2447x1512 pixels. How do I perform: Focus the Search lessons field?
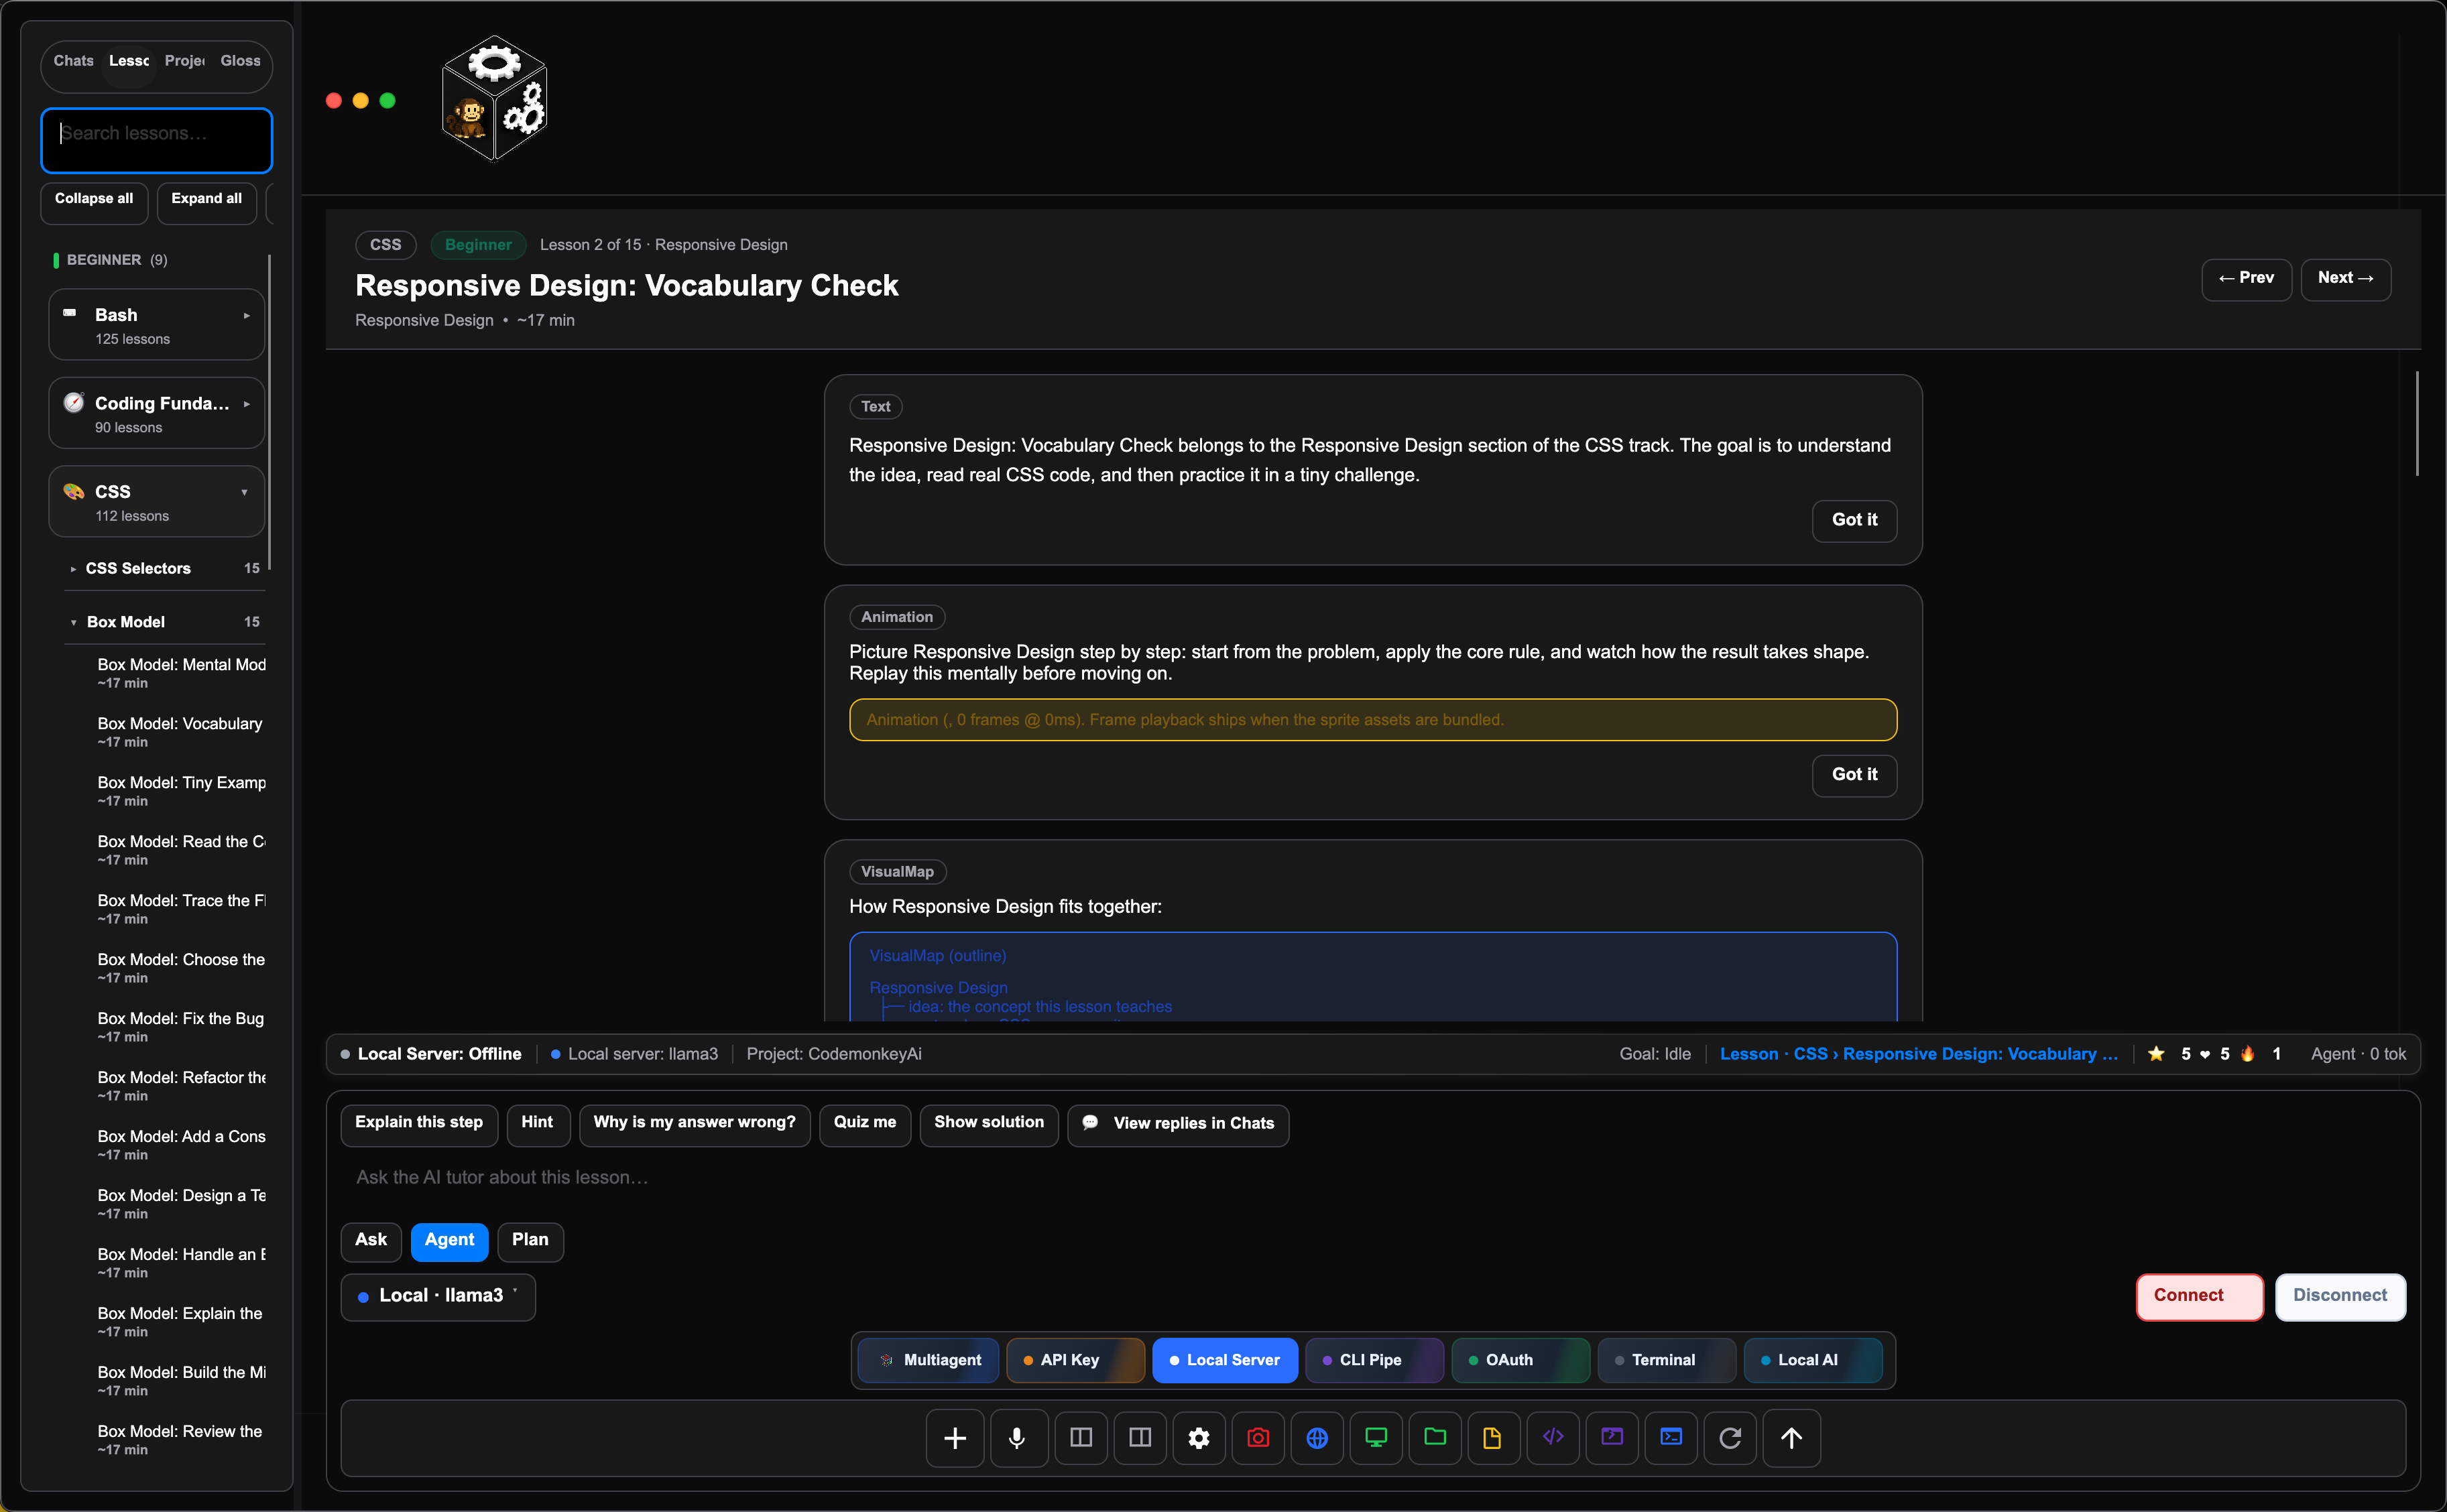point(156,140)
